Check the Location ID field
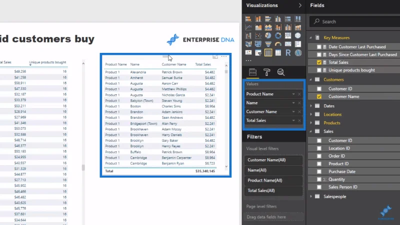This screenshot has height=225, width=400. 319,148
